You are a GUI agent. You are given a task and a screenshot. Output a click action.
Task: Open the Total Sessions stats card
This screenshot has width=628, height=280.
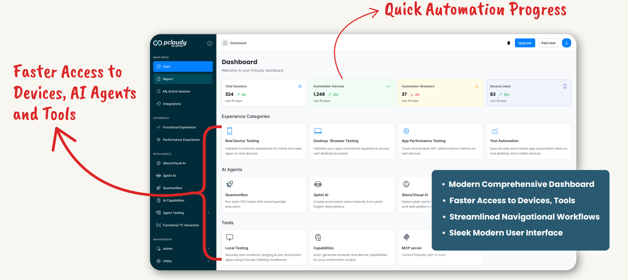(264, 93)
